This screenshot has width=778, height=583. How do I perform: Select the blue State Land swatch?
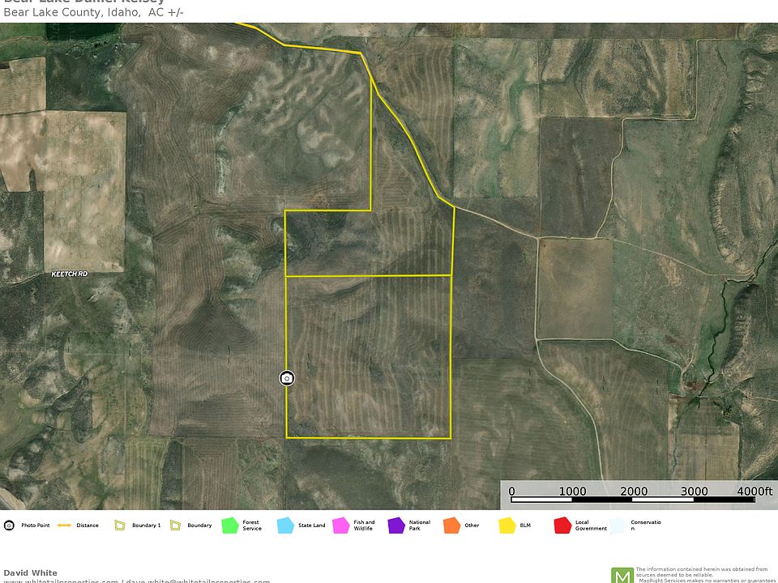tap(286, 526)
